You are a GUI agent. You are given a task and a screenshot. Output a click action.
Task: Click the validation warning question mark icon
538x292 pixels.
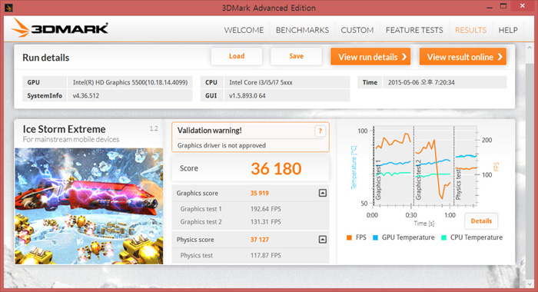tap(320, 131)
